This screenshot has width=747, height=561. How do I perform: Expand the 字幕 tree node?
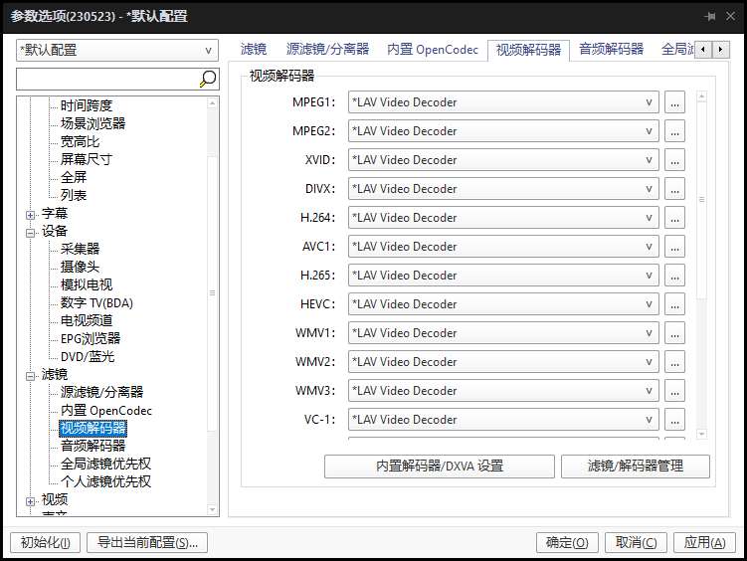pyautogui.click(x=31, y=214)
